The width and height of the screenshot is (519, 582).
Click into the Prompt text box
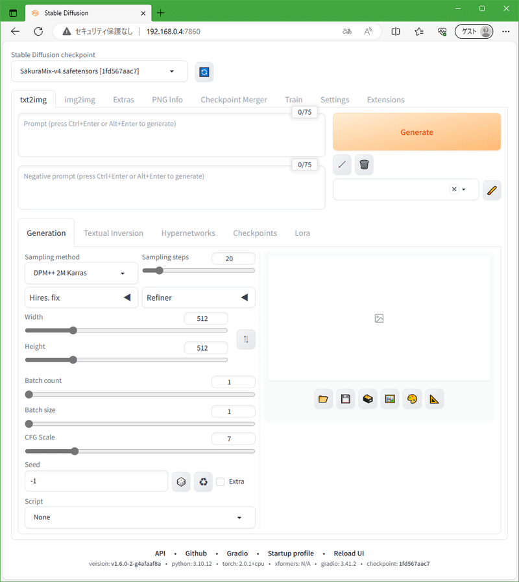(x=172, y=135)
